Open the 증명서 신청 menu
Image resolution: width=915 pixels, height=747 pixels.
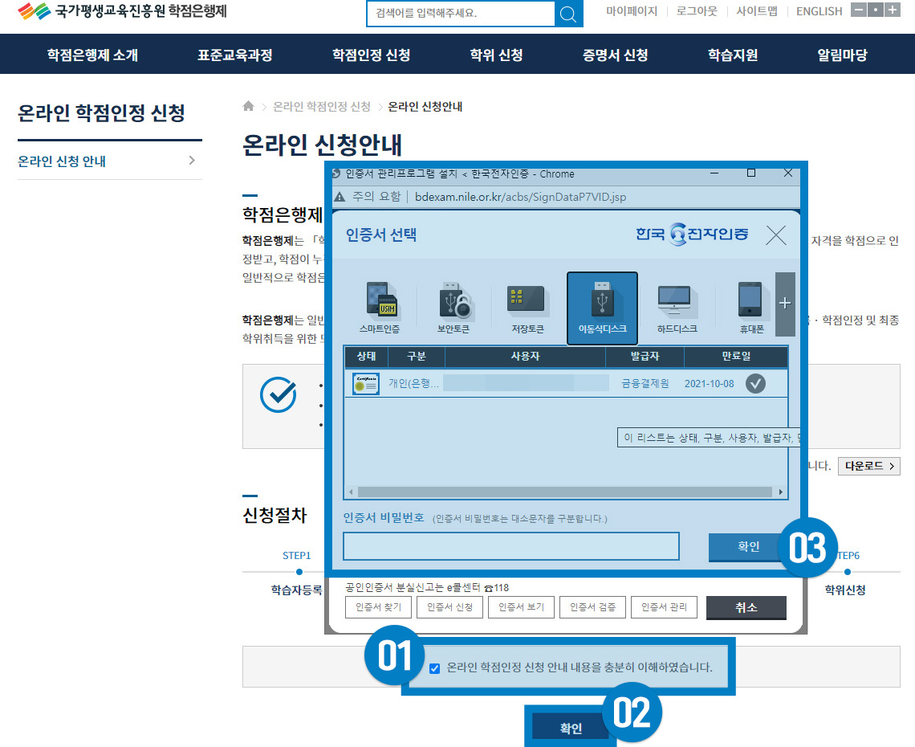click(x=615, y=55)
